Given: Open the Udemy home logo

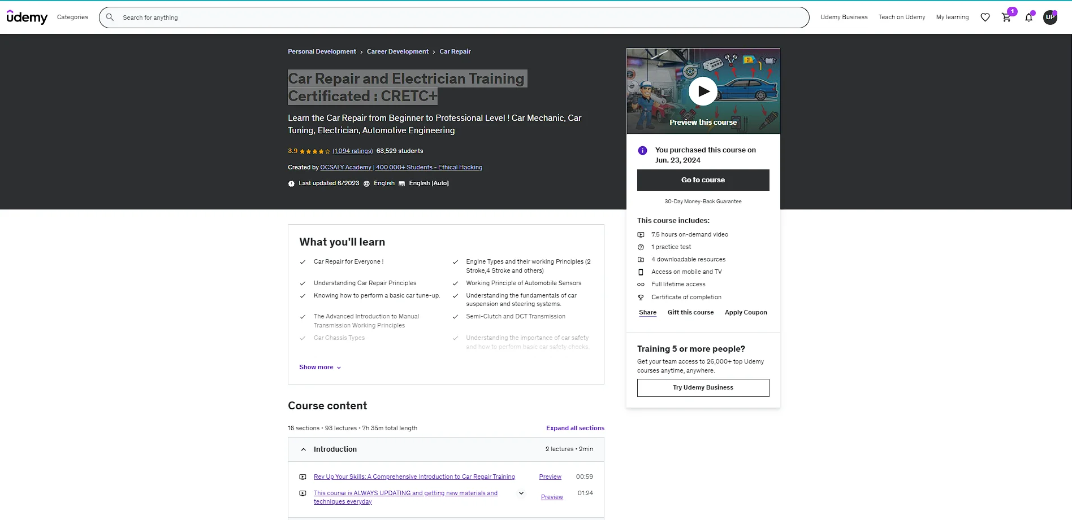Looking at the screenshot, I should point(27,18).
